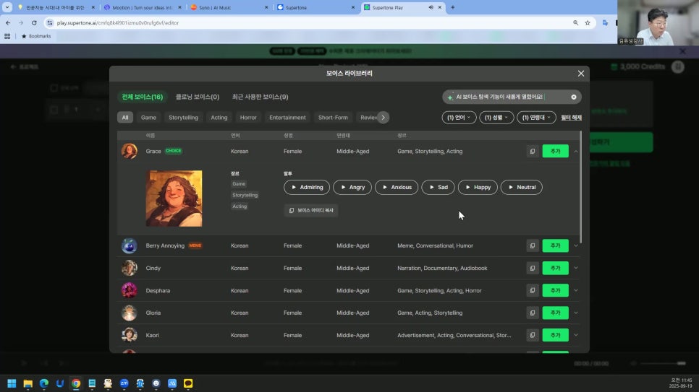Copy Kaori voice ID icon

pyautogui.click(x=533, y=335)
